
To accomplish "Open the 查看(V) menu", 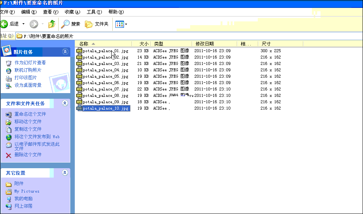I will click(50, 12).
